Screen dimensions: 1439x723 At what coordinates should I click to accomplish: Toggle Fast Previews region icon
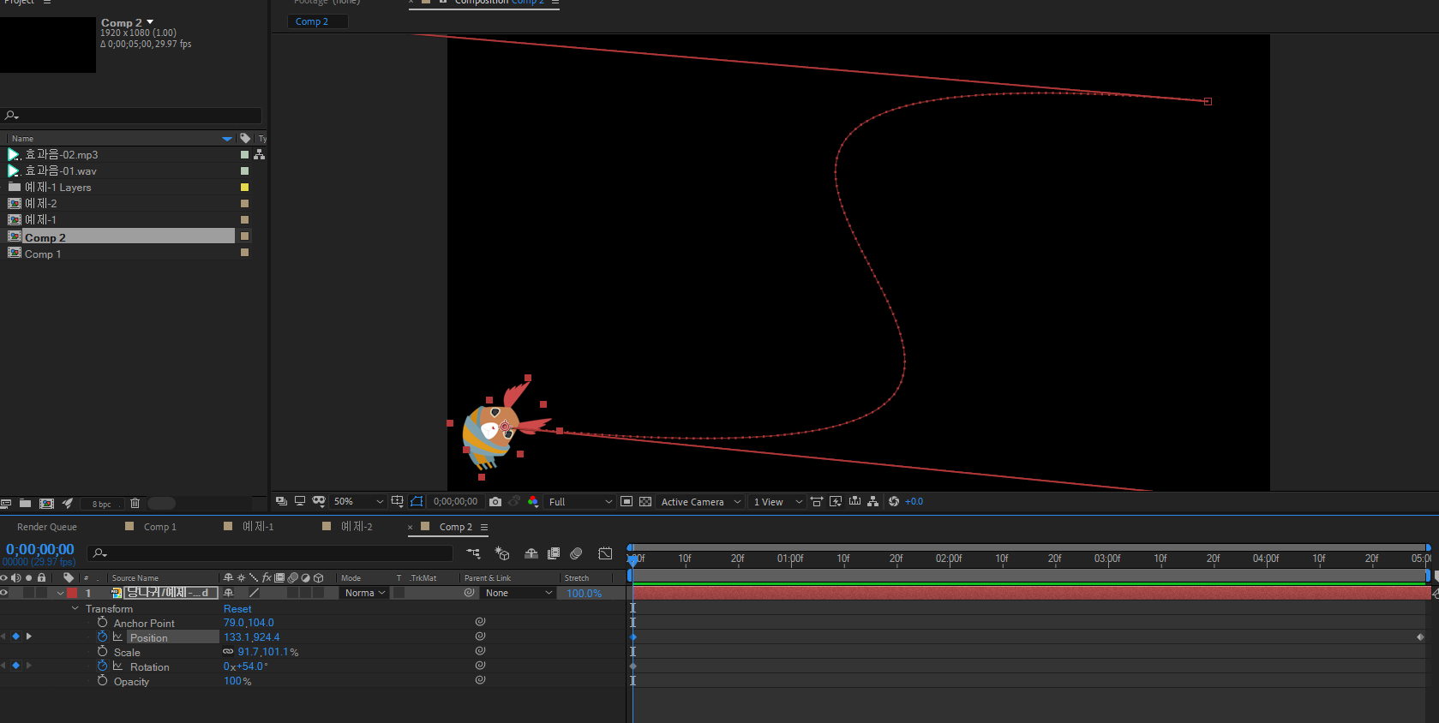[x=627, y=501]
